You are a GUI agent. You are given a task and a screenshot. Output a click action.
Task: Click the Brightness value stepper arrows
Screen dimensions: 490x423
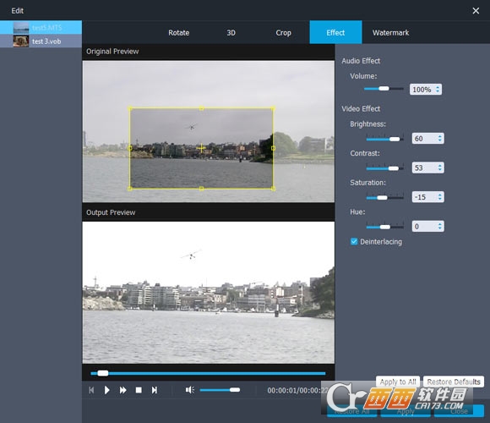440,138
